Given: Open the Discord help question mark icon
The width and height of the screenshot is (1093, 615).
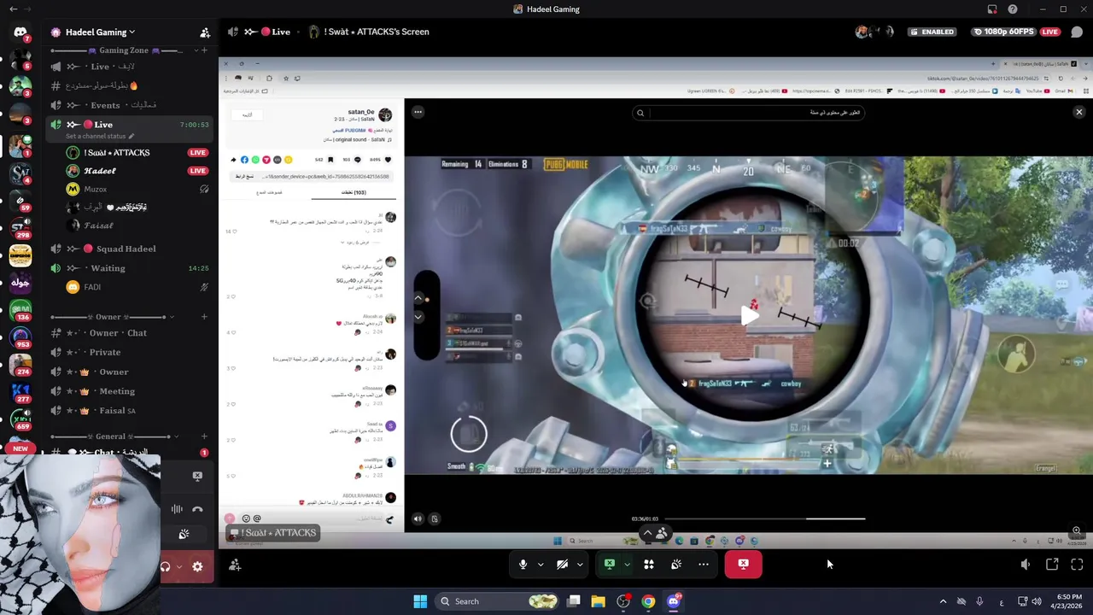Looking at the screenshot, I should click(x=1013, y=9).
